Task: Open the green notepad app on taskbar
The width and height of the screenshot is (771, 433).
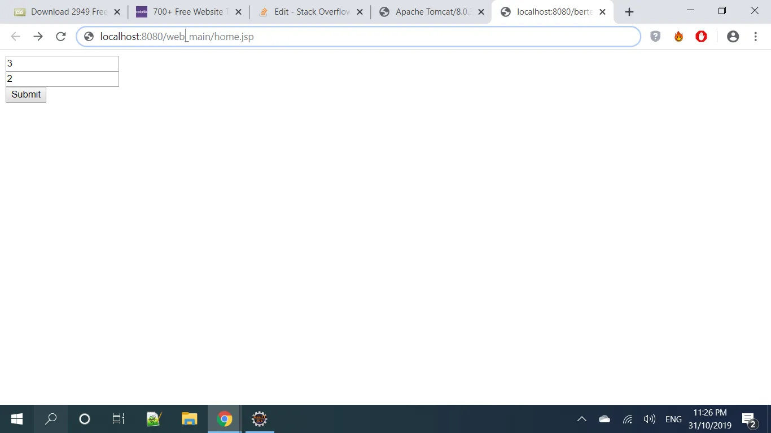Action: coord(154,419)
